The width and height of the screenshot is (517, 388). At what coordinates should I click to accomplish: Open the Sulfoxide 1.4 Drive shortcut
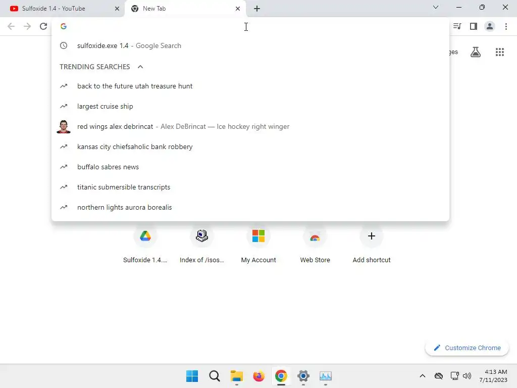(x=145, y=245)
